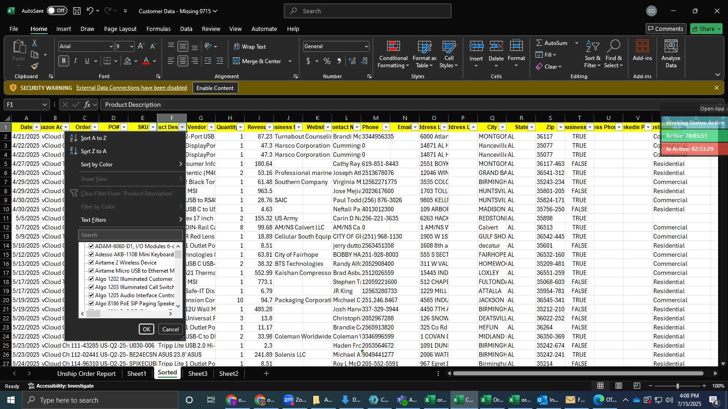Open the External Data Connections disabled link

pyautogui.click(x=131, y=88)
